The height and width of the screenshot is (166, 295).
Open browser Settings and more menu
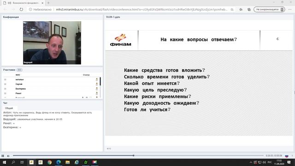pyautogui.click(x=290, y=9)
